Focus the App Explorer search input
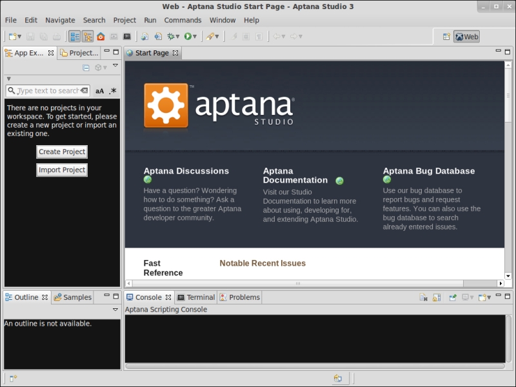Viewport: 516px width, 387px height. pyautogui.click(x=48, y=91)
